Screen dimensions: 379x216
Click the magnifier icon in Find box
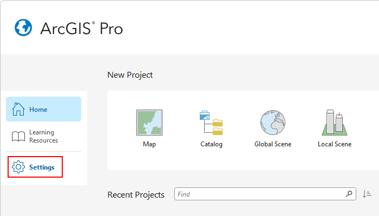[349, 193]
